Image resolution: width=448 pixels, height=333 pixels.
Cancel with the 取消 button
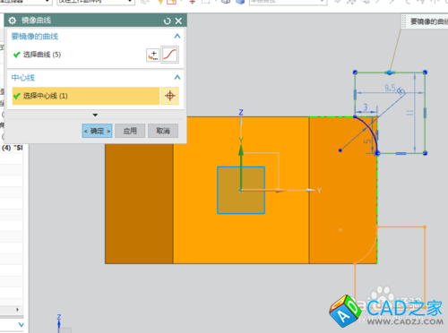coord(163,131)
